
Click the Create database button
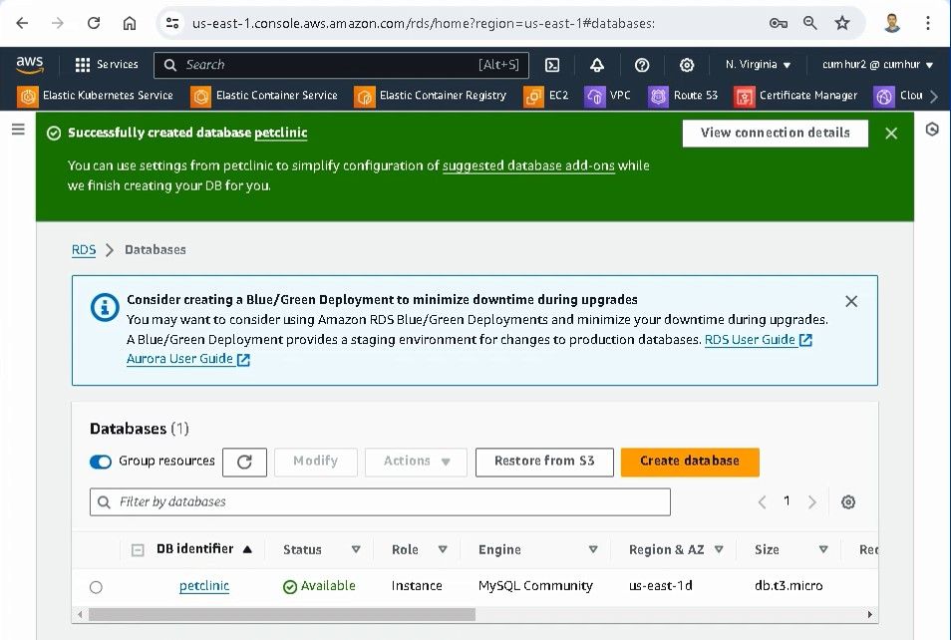[690, 462]
